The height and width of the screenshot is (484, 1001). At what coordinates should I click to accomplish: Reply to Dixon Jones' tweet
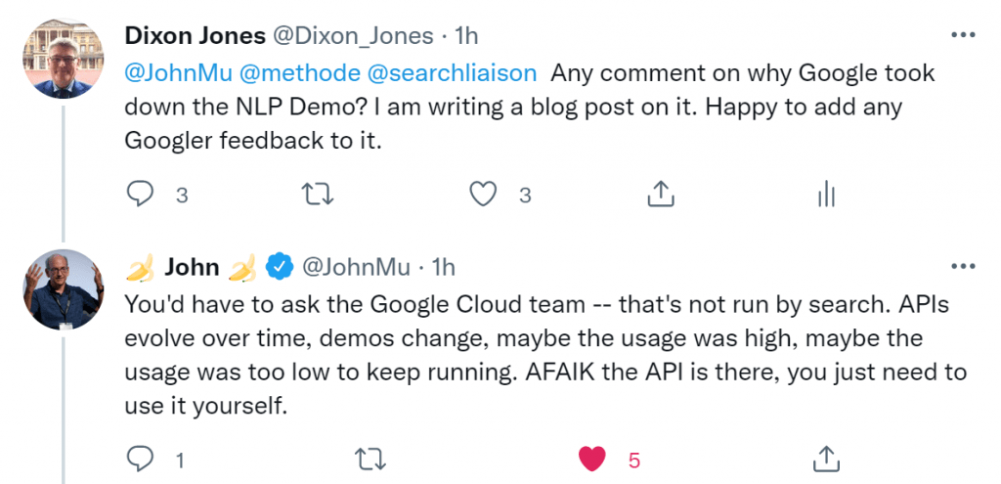coord(140,195)
